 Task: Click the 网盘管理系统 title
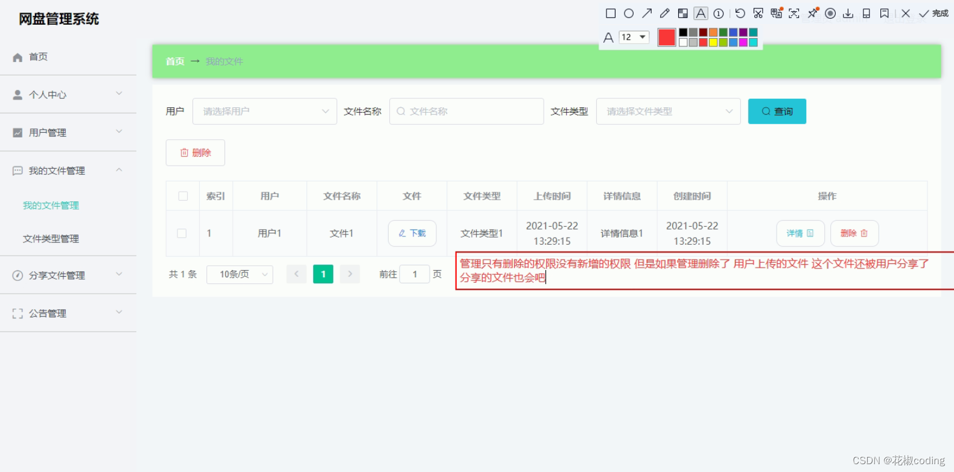pos(59,19)
